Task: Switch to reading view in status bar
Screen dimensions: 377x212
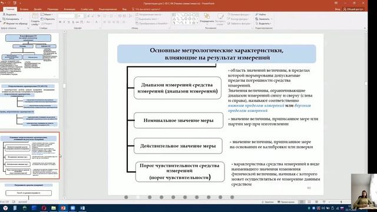Action: [x=316, y=202]
